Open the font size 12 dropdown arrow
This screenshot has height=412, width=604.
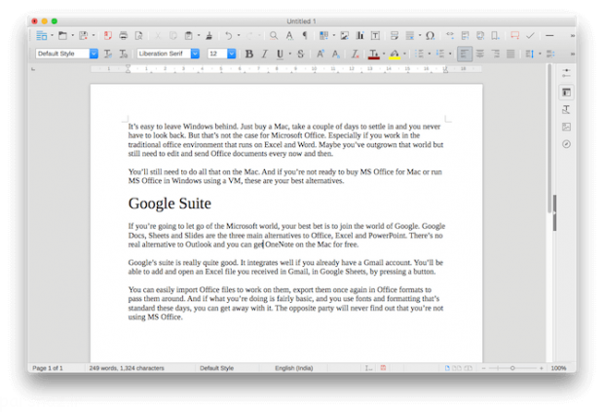(x=232, y=54)
